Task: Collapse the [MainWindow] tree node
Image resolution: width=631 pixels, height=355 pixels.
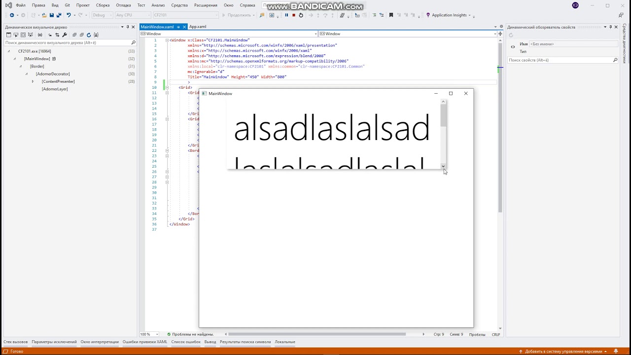Action: point(15,59)
